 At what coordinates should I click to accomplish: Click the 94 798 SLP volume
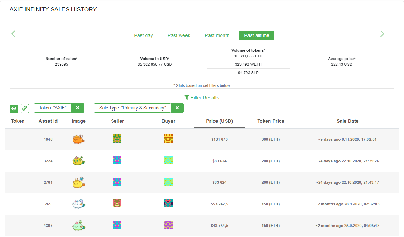click(249, 73)
